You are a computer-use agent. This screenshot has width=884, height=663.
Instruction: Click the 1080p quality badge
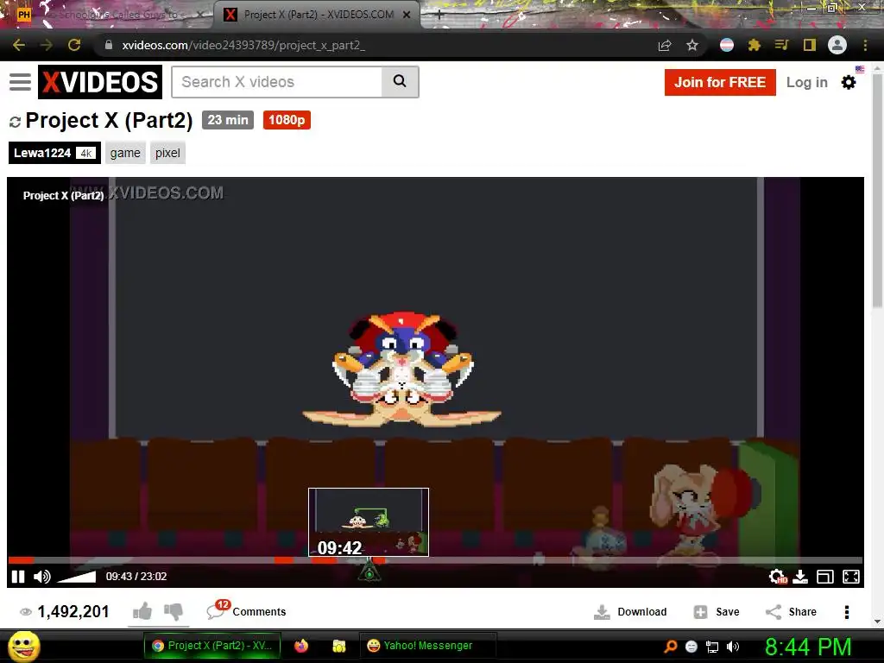[x=287, y=120]
